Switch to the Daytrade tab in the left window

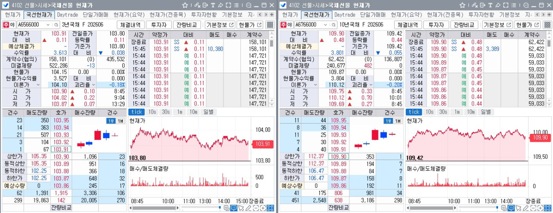tap(68, 15)
